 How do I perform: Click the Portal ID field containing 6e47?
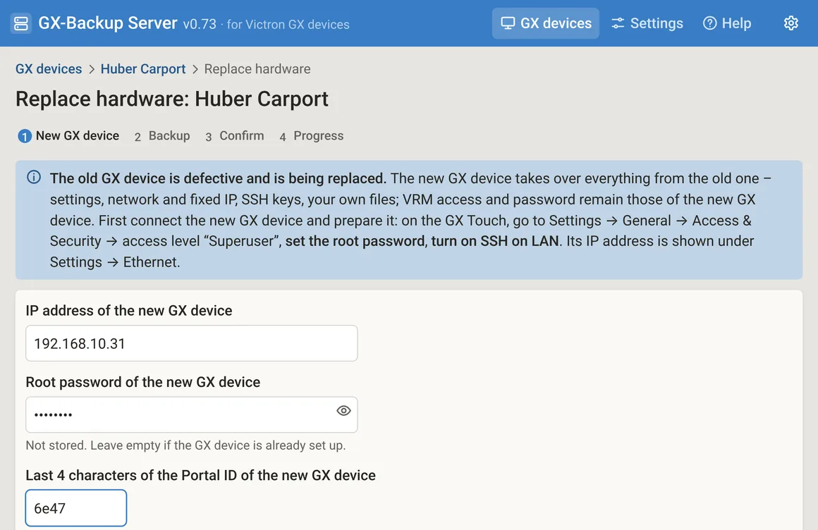[x=76, y=508]
